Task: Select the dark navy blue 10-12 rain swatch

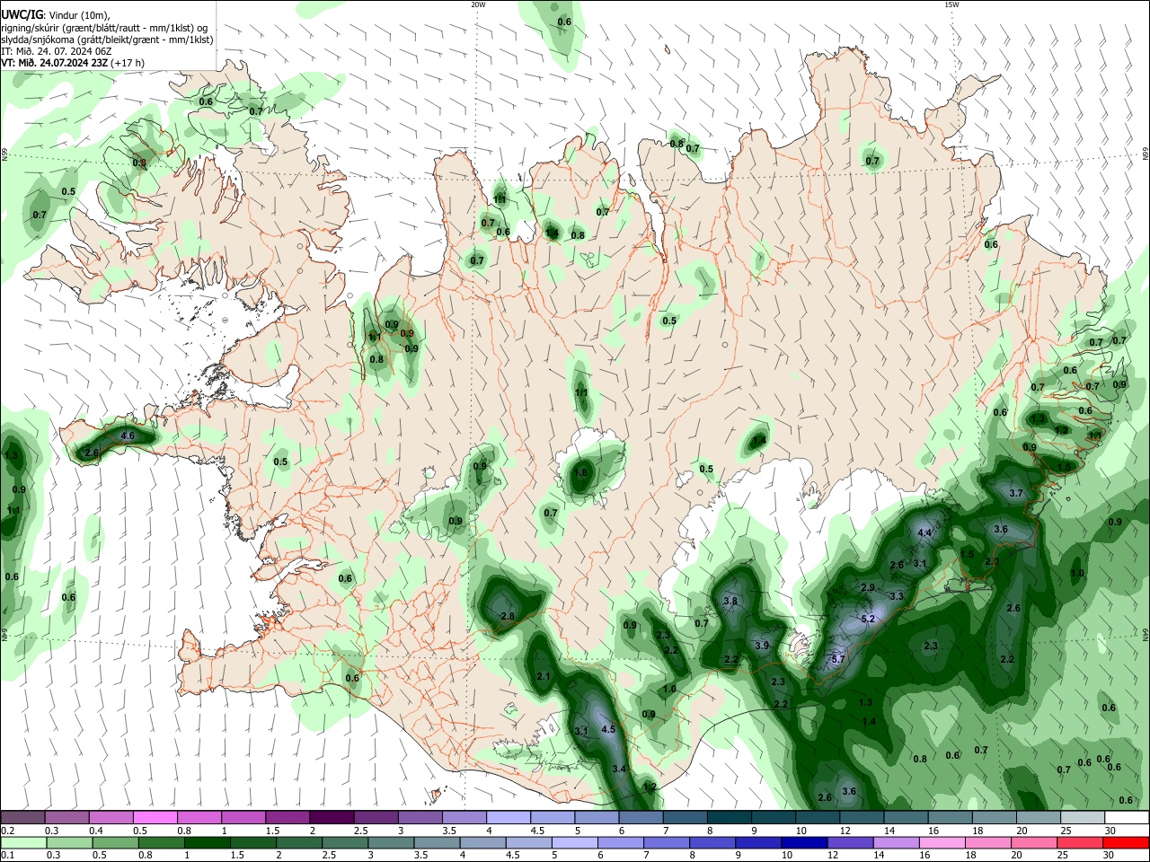Action: (x=802, y=843)
